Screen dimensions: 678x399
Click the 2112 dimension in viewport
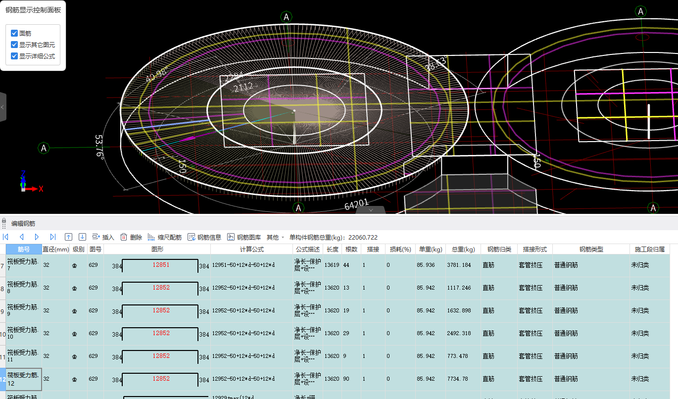[243, 87]
